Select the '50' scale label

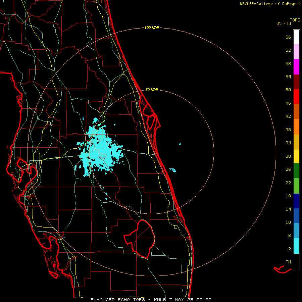point(288,90)
